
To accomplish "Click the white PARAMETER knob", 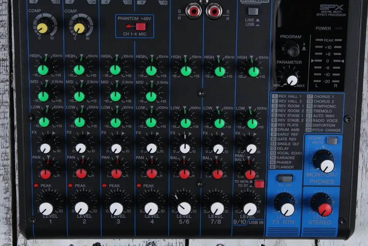I will pos(292,80).
